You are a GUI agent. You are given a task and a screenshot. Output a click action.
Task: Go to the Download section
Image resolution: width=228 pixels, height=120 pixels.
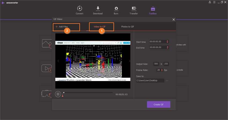98,10
